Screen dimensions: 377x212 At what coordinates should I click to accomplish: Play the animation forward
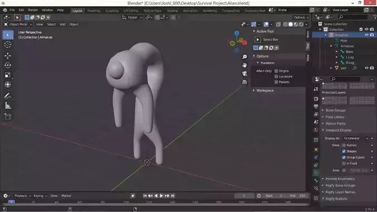161,196
